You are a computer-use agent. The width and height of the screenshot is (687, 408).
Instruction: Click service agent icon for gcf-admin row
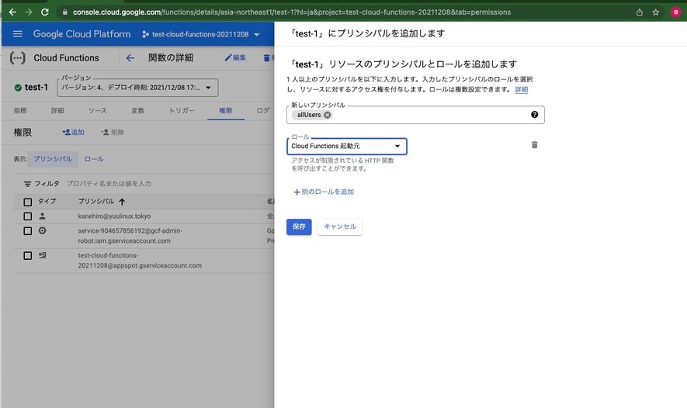point(42,230)
